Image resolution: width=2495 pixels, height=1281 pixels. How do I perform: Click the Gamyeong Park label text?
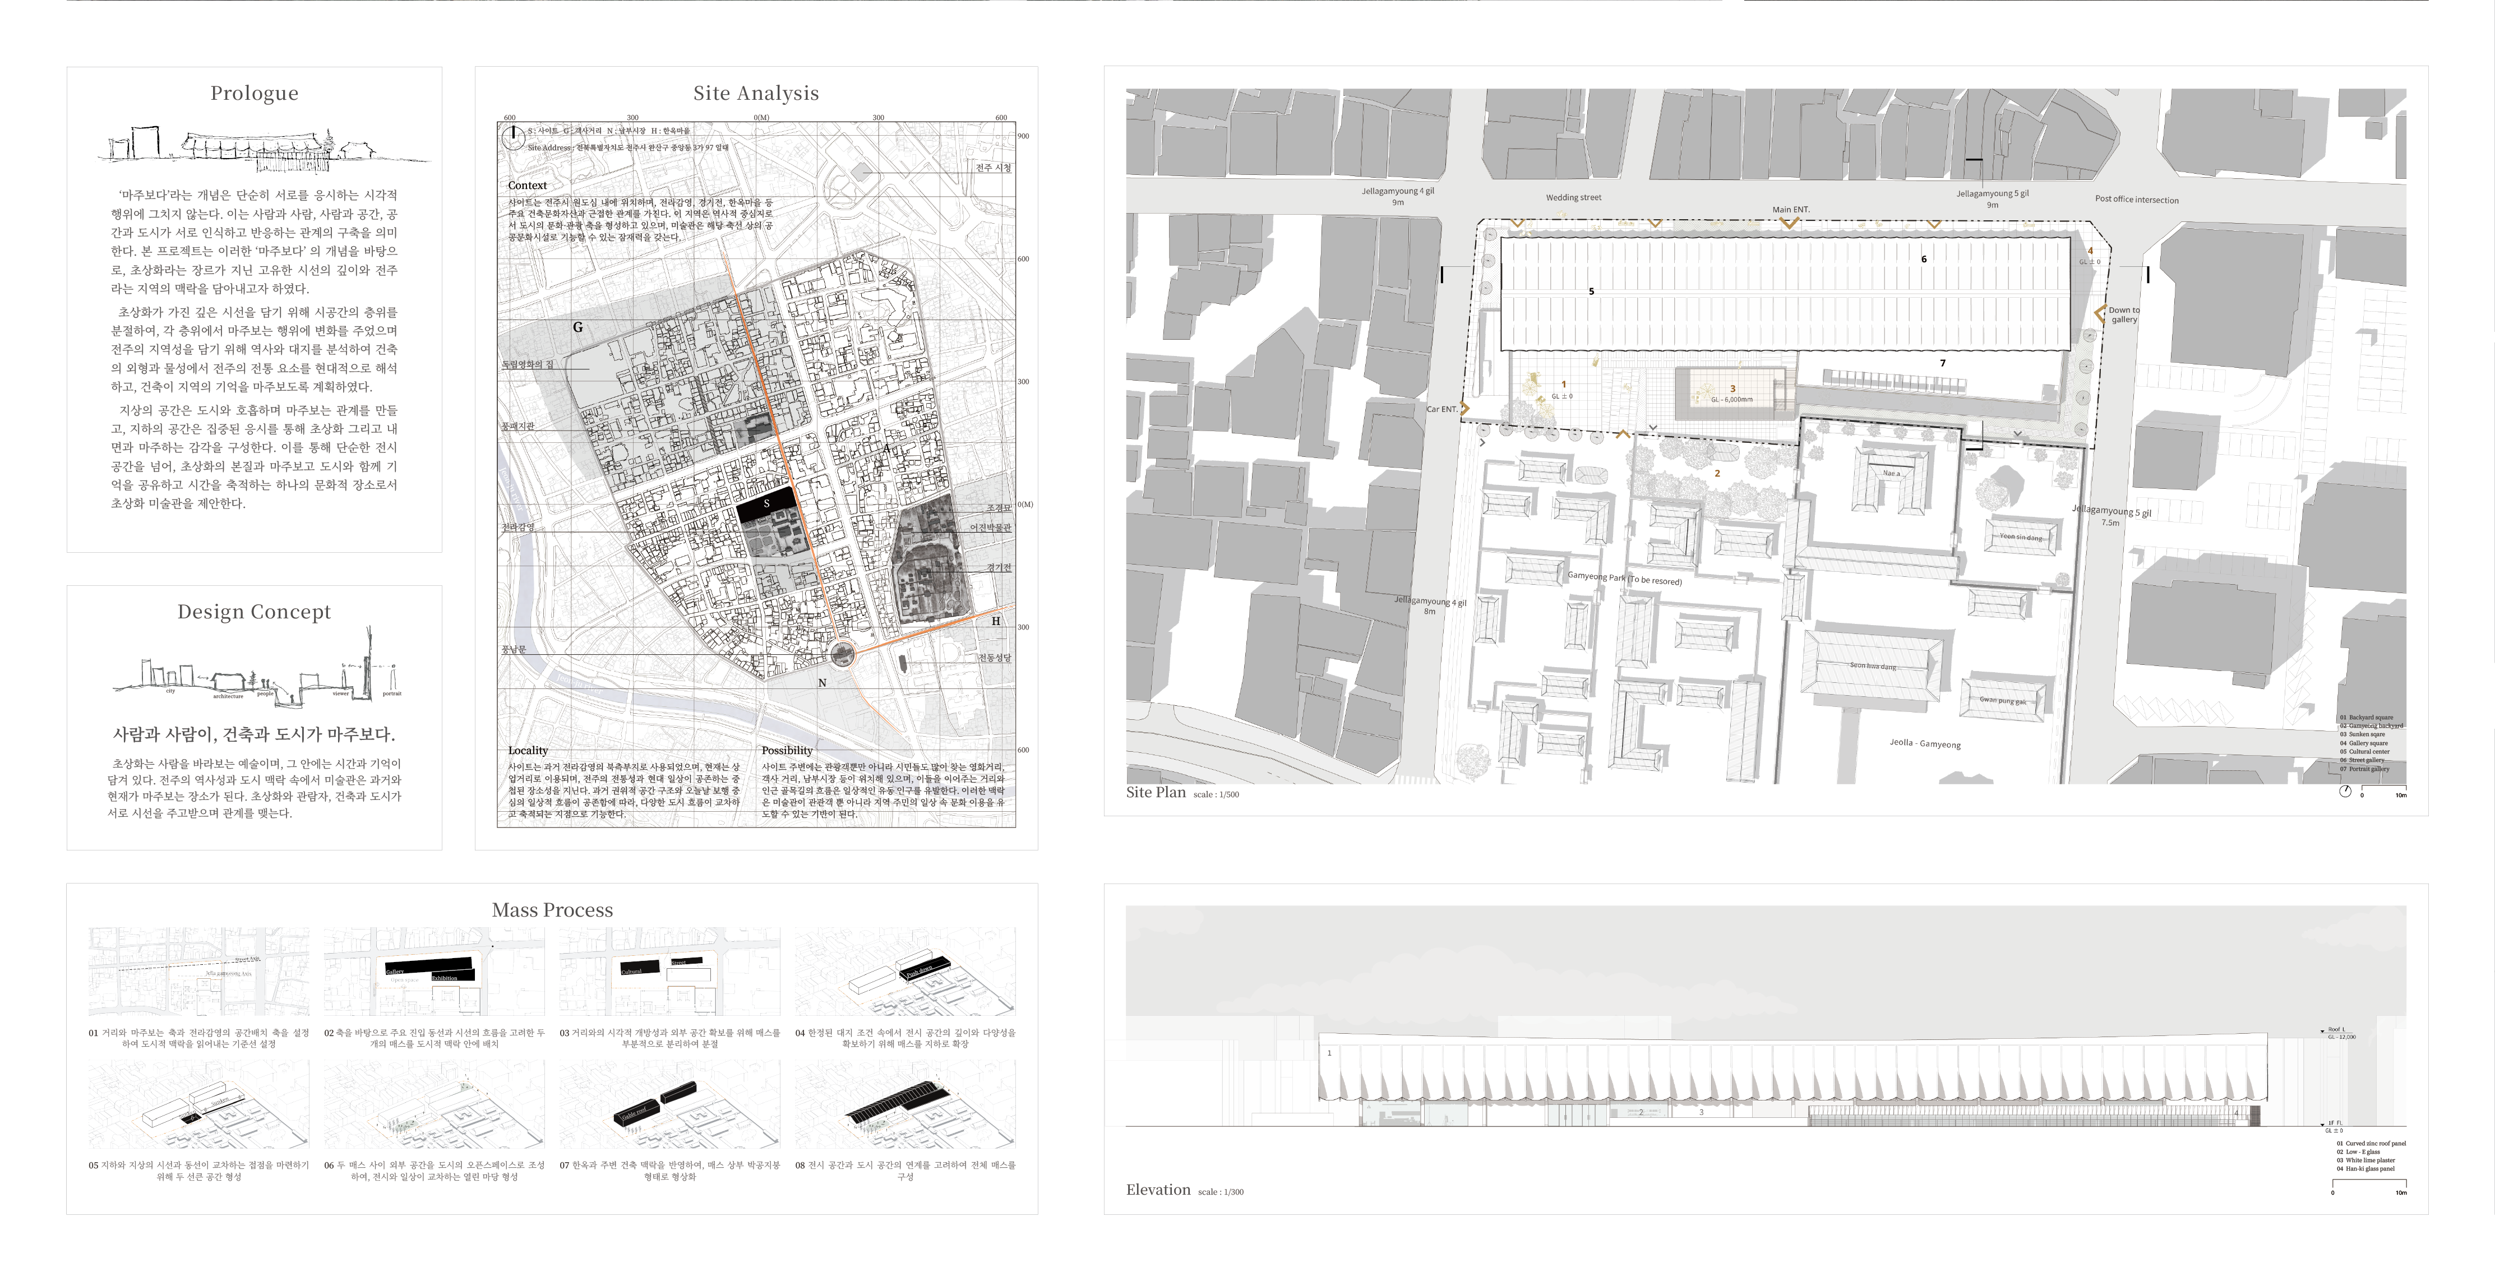point(1624,578)
